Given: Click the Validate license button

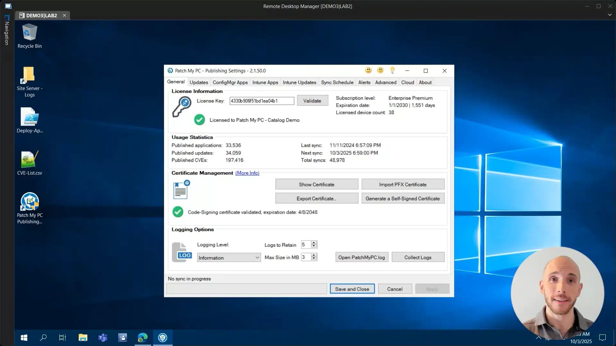Looking at the screenshot, I should [312, 101].
